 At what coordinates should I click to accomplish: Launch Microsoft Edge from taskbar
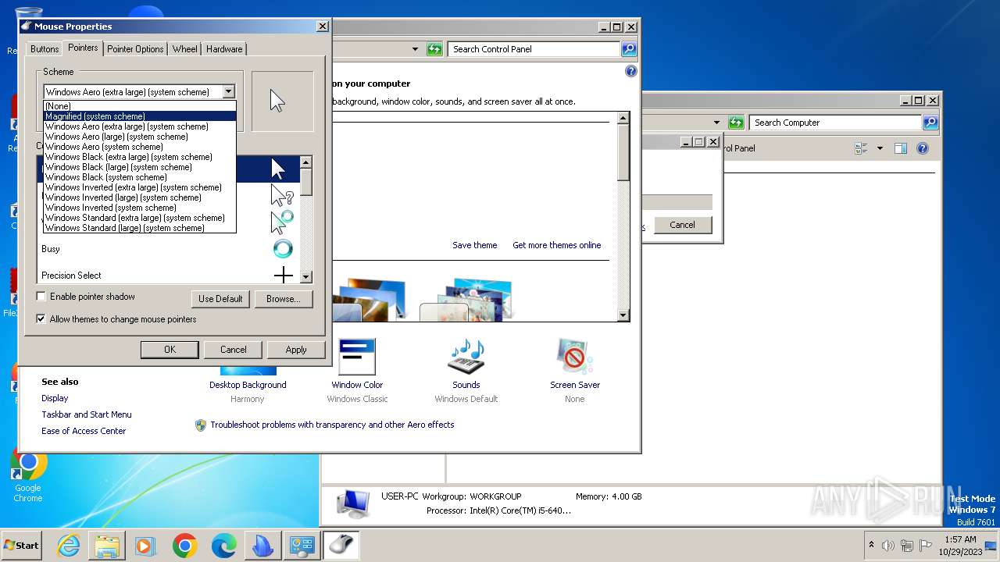[x=223, y=546]
